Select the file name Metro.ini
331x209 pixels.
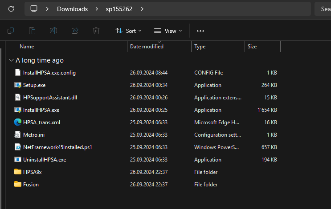tap(34, 135)
